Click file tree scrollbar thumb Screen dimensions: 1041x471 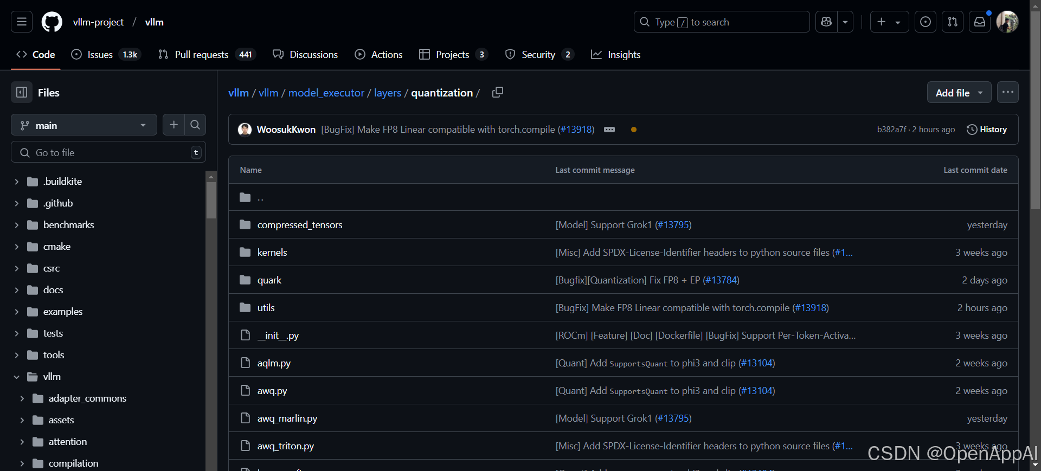211,200
